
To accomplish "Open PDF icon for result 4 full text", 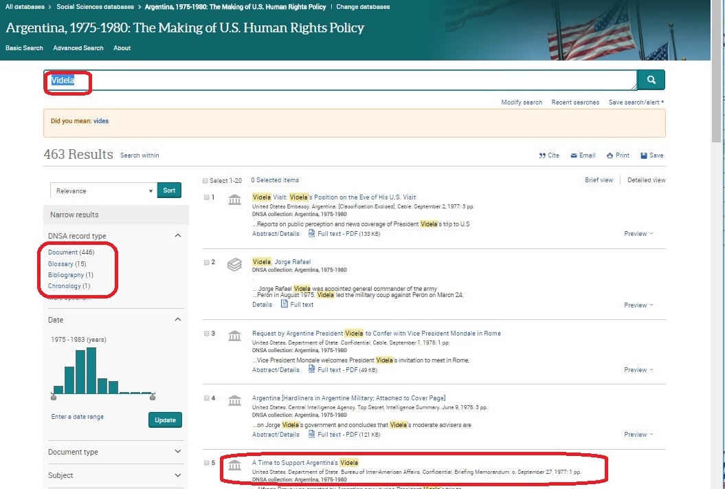I will (x=311, y=434).
